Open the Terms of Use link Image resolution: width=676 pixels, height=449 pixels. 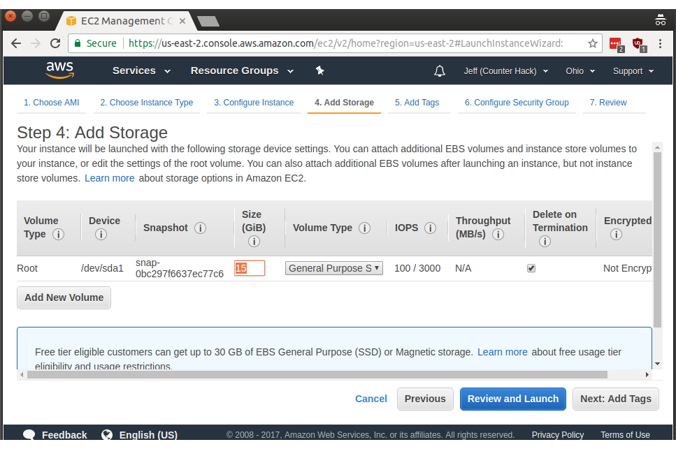[x=625, y=435]
